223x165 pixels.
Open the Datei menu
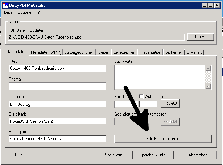click(8, 12)
